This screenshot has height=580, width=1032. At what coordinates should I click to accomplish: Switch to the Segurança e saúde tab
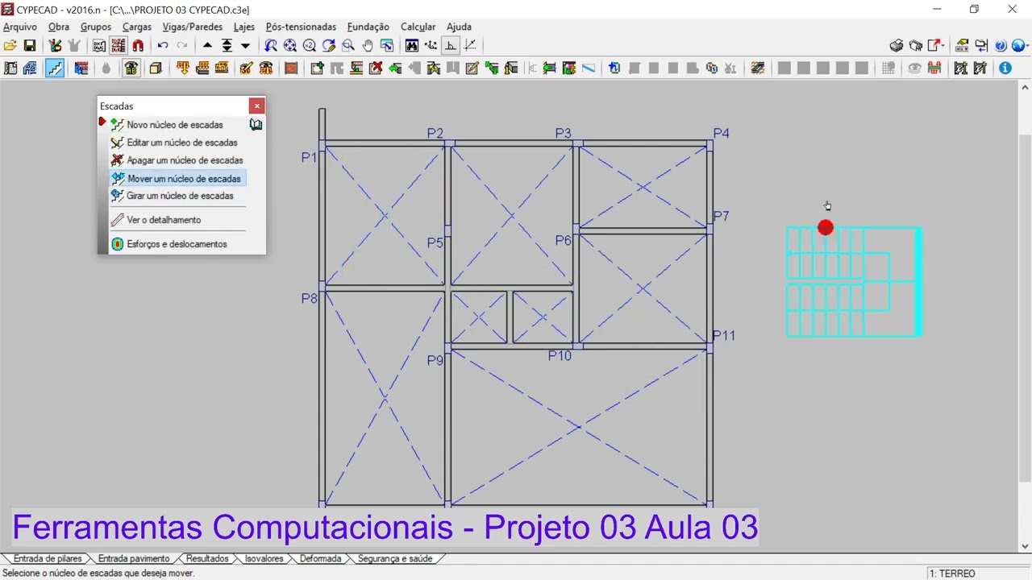[x=395, y=558]
